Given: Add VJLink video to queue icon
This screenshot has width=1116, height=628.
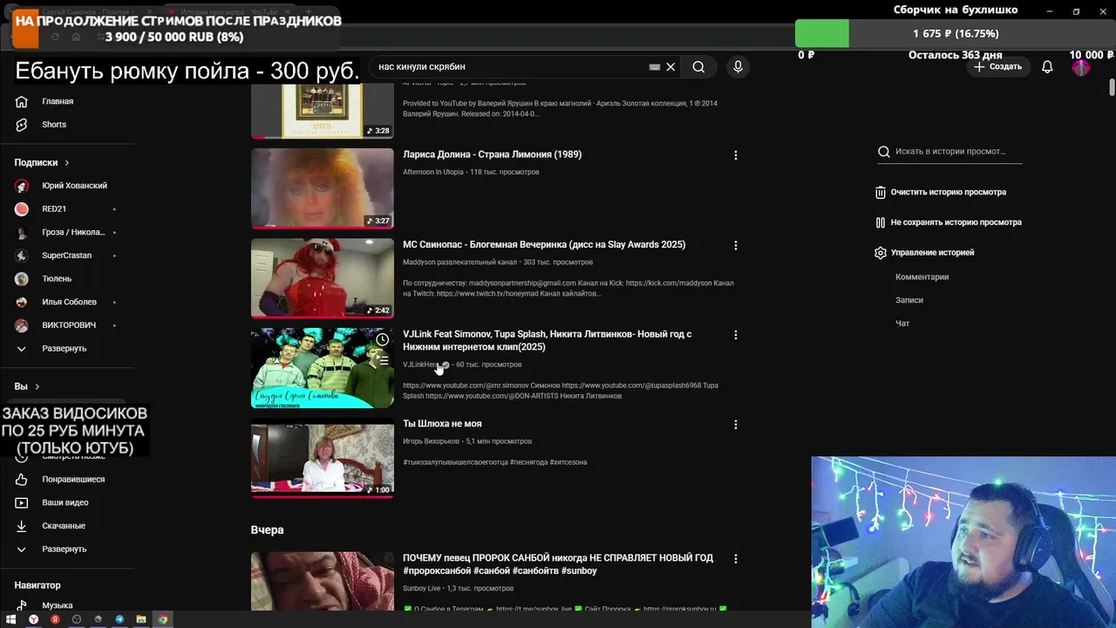Looking at the screenshot, I should coord(382,358).
